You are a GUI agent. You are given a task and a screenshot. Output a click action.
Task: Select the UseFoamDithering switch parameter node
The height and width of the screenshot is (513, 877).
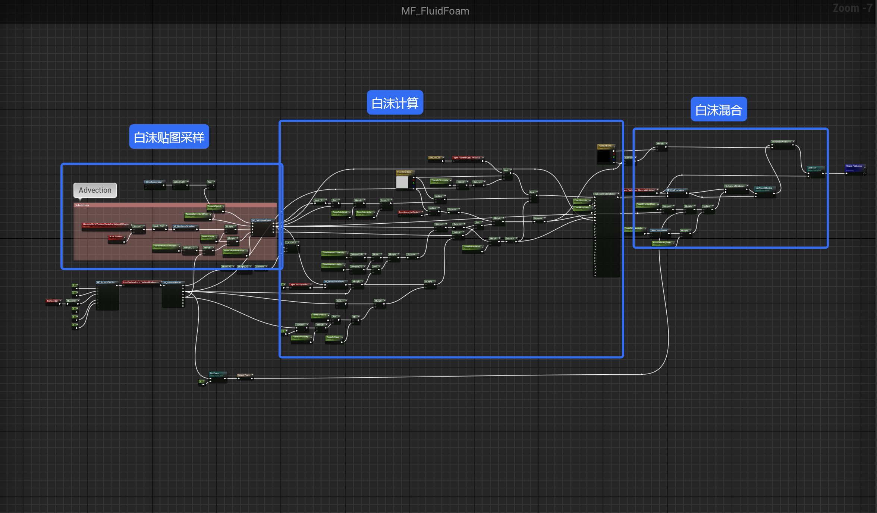tap(764, 188)
